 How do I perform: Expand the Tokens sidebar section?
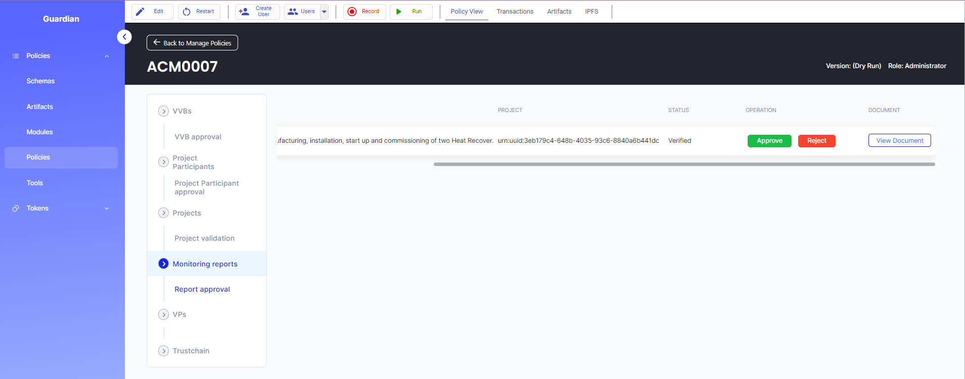click(x=107, y=208)
